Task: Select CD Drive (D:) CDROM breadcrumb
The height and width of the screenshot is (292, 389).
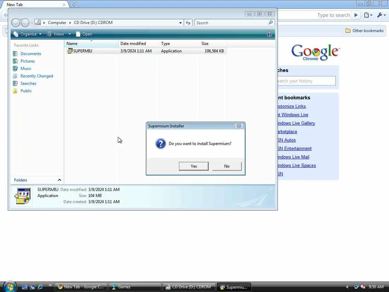Action: click(x=93, y=23)
